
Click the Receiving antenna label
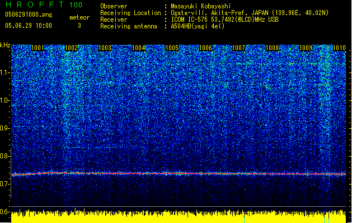pos(129,26)
